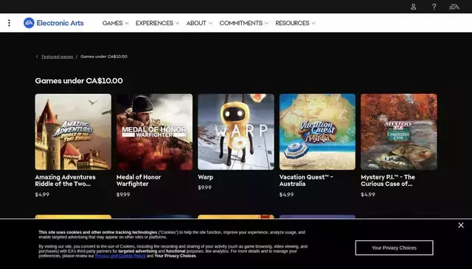472x269 pixels.
Task: Open the Amazing Adventures game thumbnail
Action: pyautogui.click(x=73, y=132)
